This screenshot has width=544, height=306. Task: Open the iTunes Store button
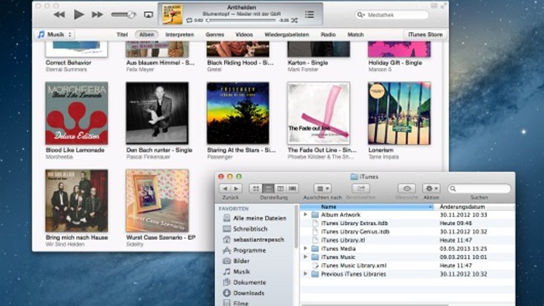425,35
